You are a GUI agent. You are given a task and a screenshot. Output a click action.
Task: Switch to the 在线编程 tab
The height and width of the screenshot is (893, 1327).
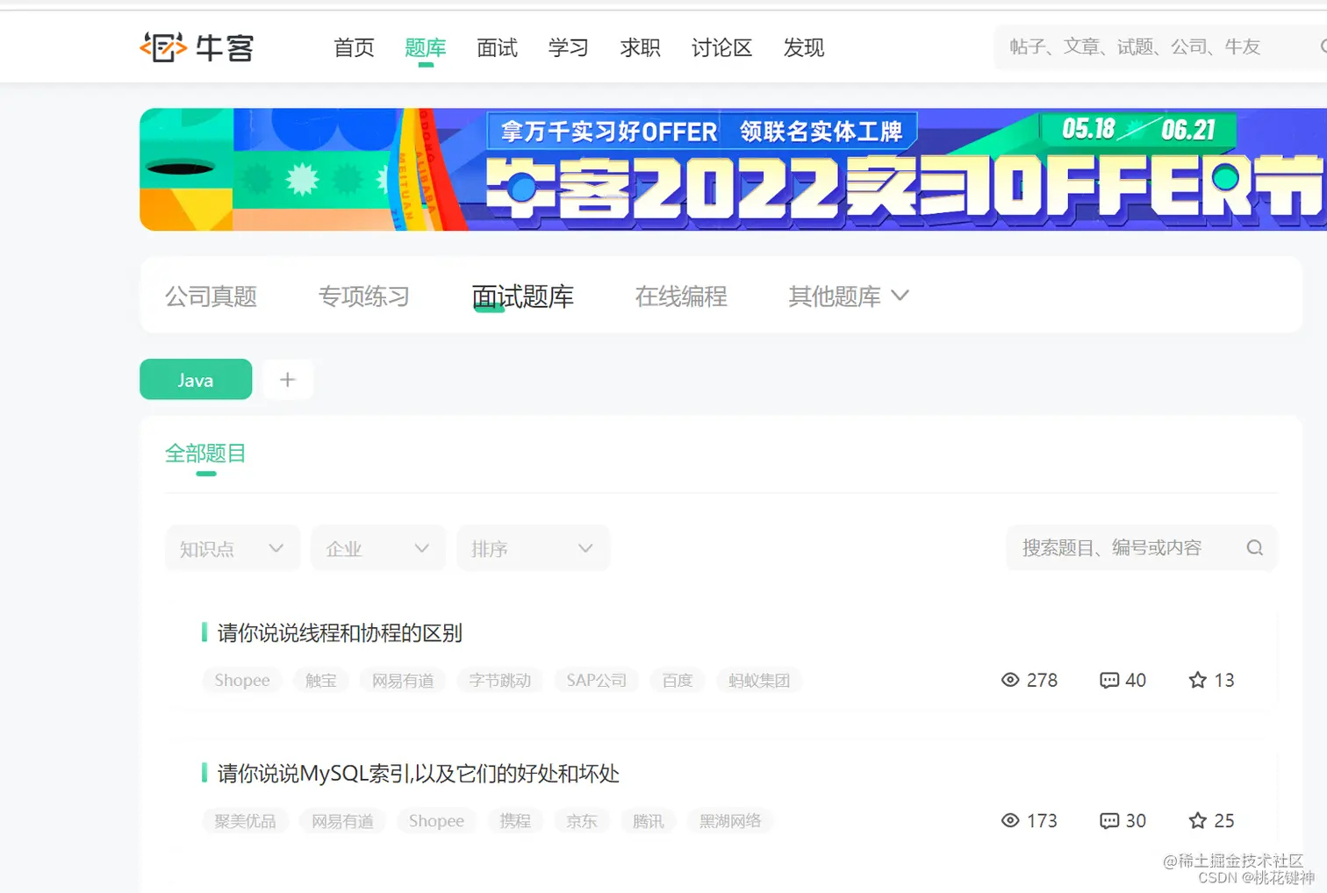pyautogui.click(x=681, y=296)
